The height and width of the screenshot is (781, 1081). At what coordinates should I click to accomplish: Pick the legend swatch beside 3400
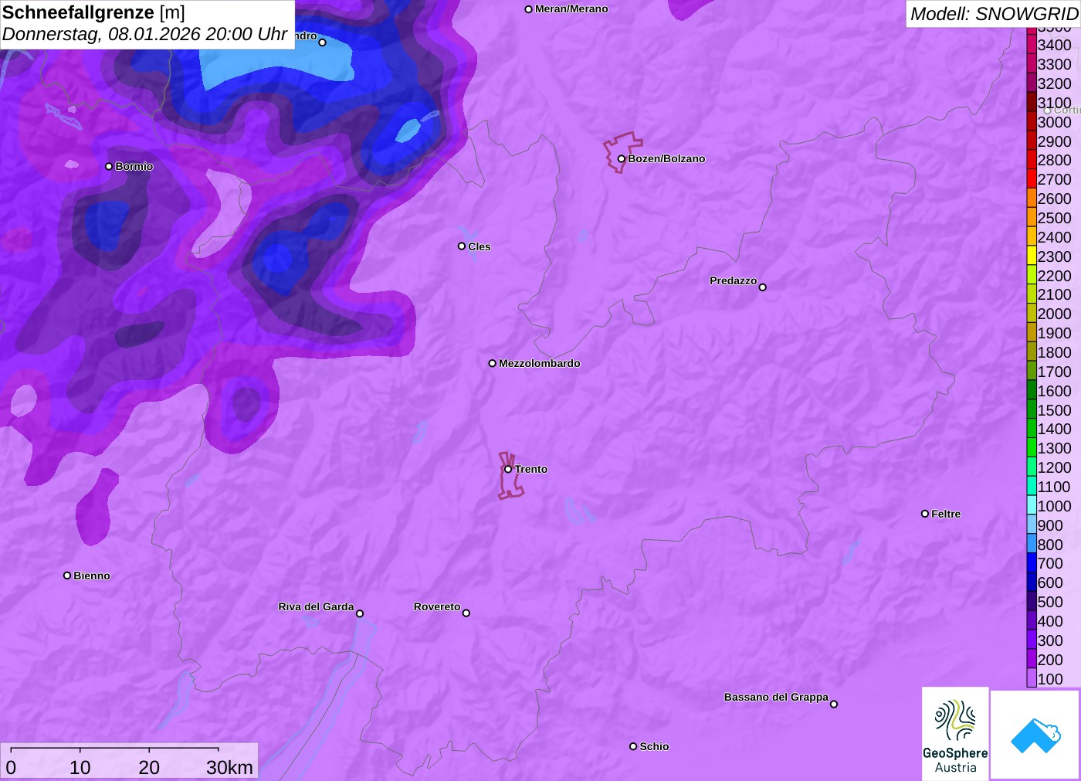1032,45
